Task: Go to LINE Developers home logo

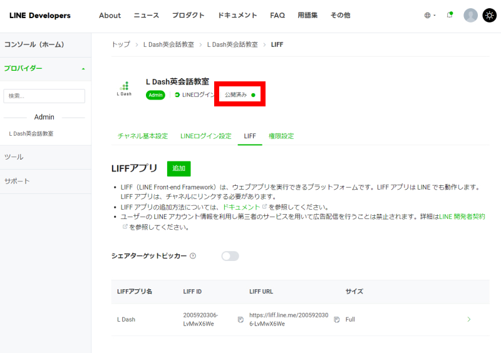Action: point(40,15)
